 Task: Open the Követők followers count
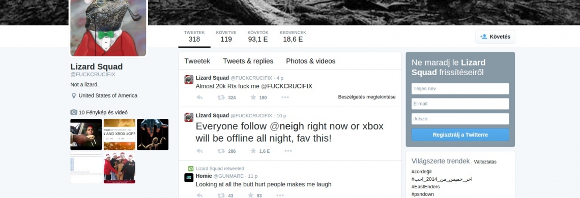tap(258, 36)
